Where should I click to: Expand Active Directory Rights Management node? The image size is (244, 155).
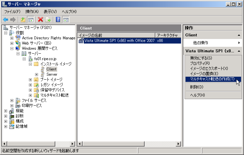point(12,38)
